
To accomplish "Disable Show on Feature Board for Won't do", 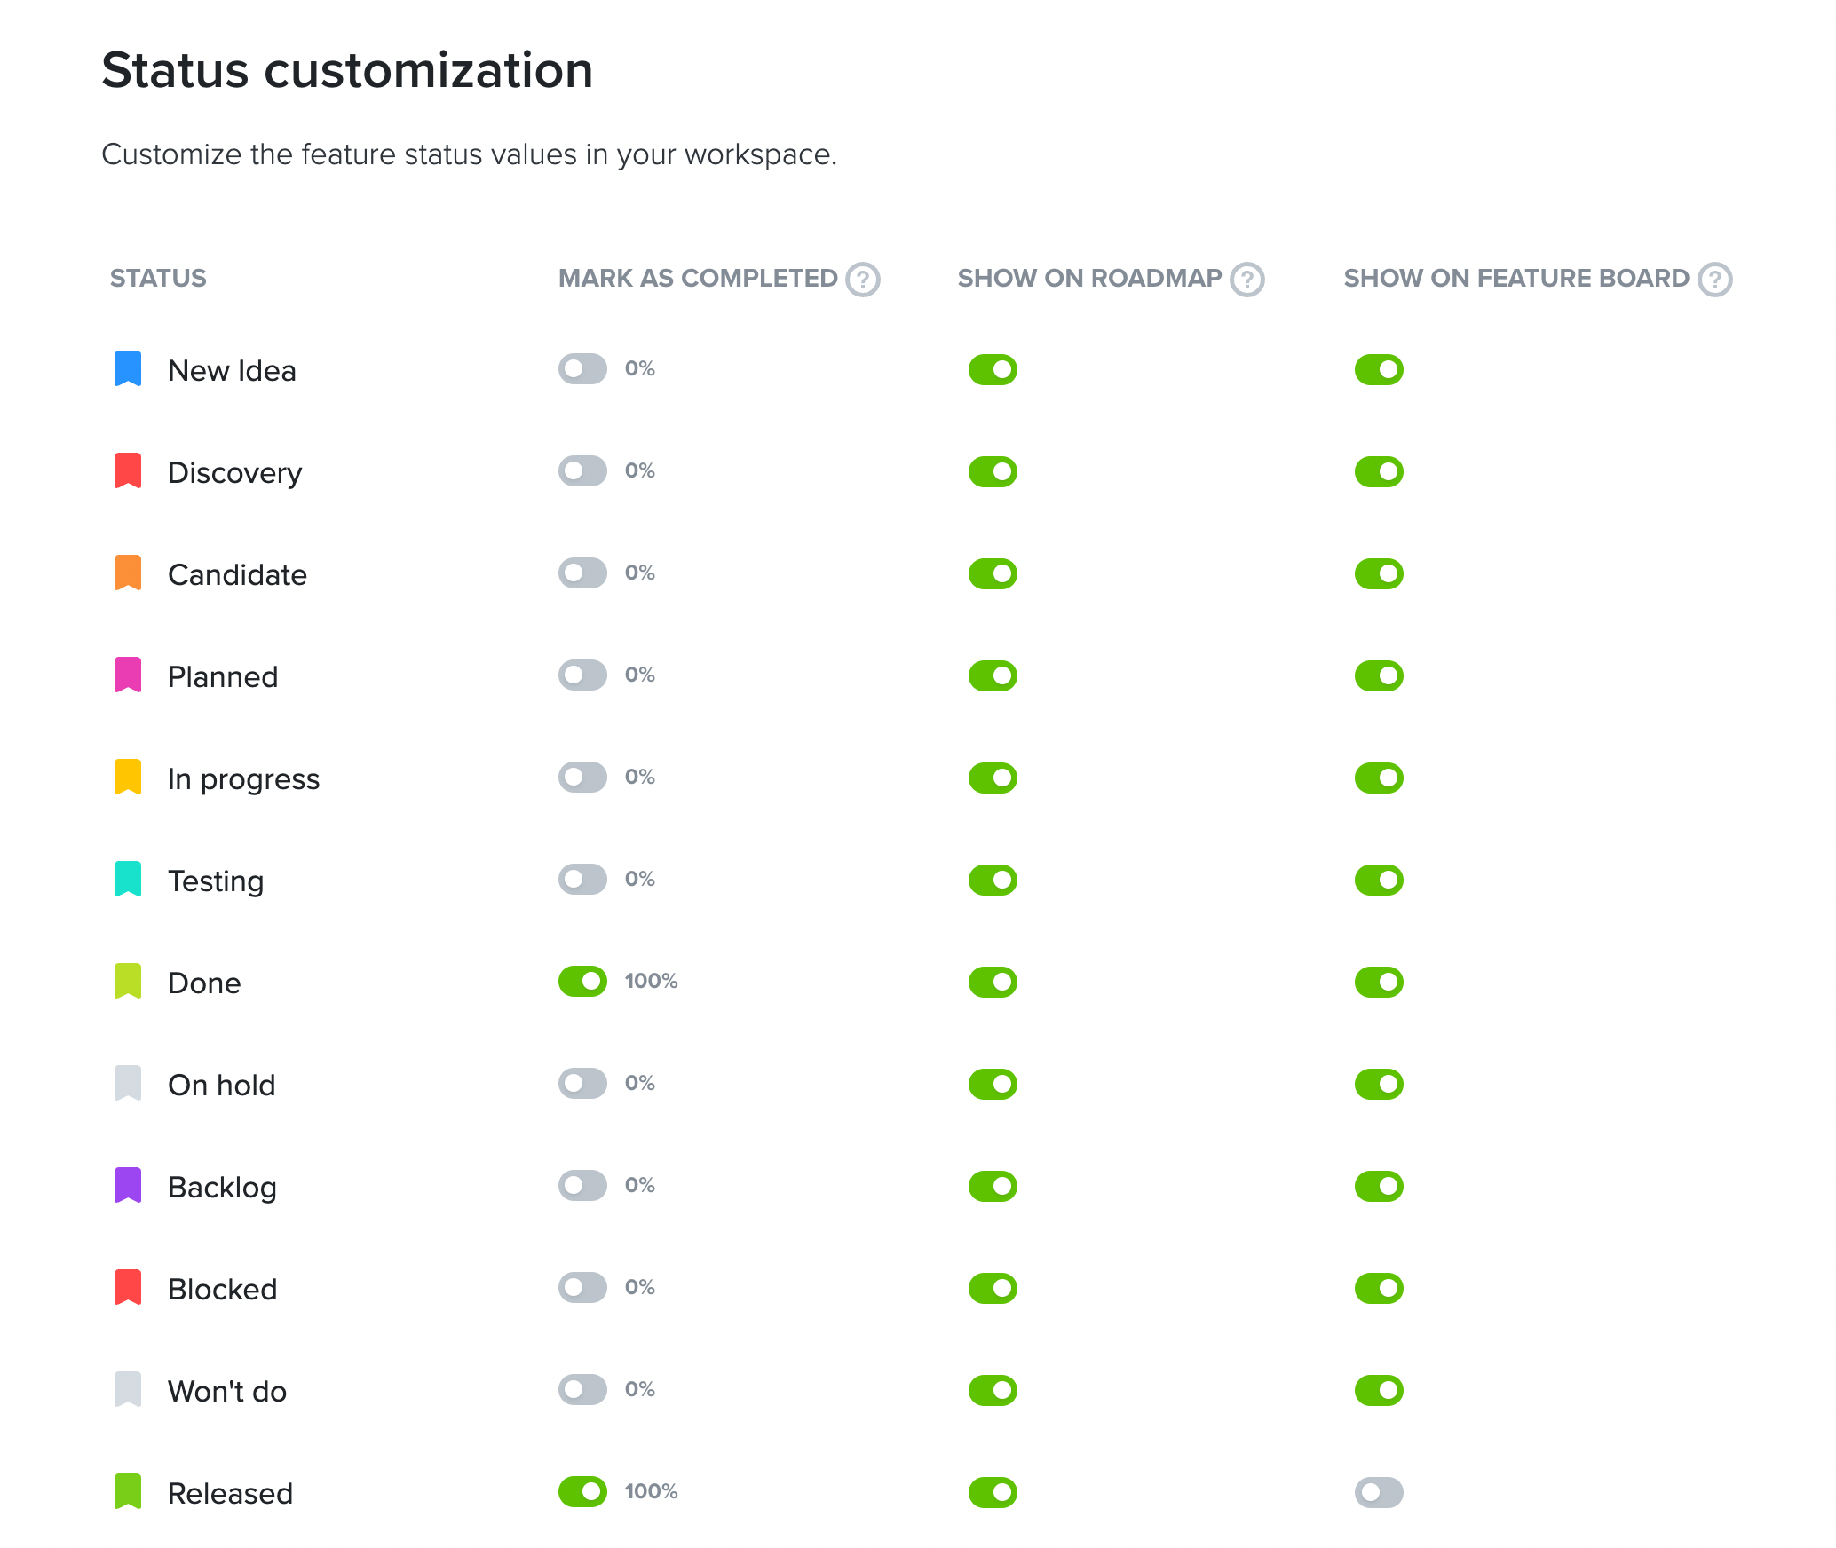I will [x=1379, y=1390].
